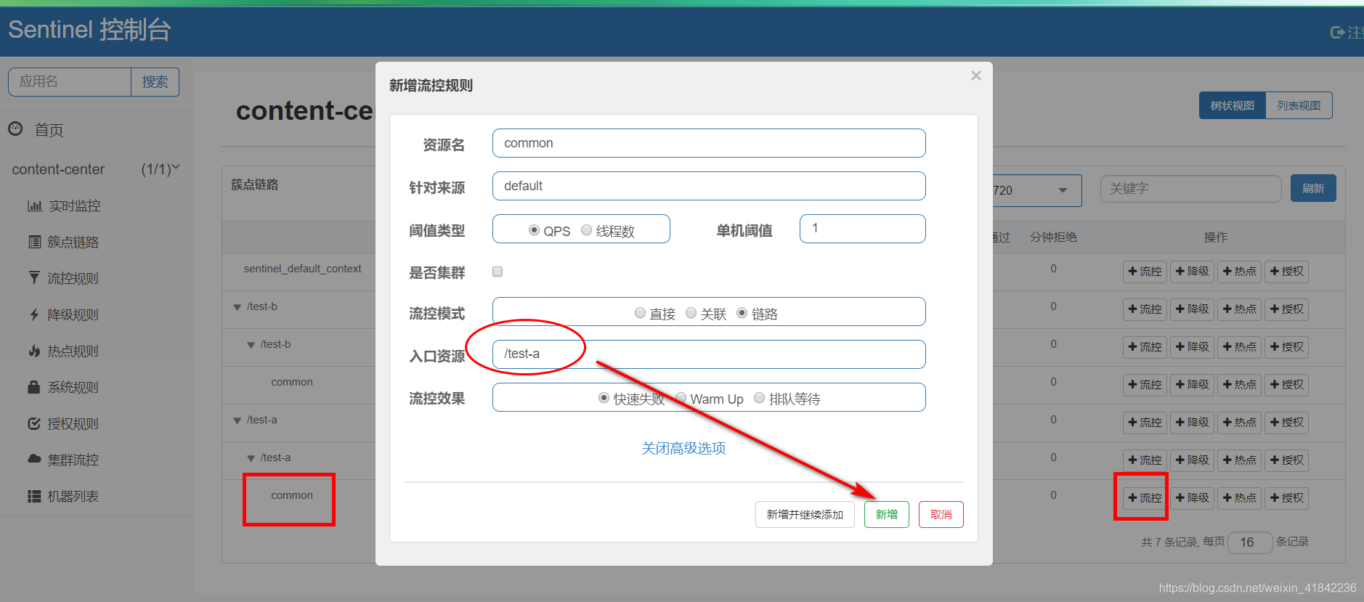Open 集群流控 menu item
This screenshot has height=602, width=1364.
click(x=73, y=460)
